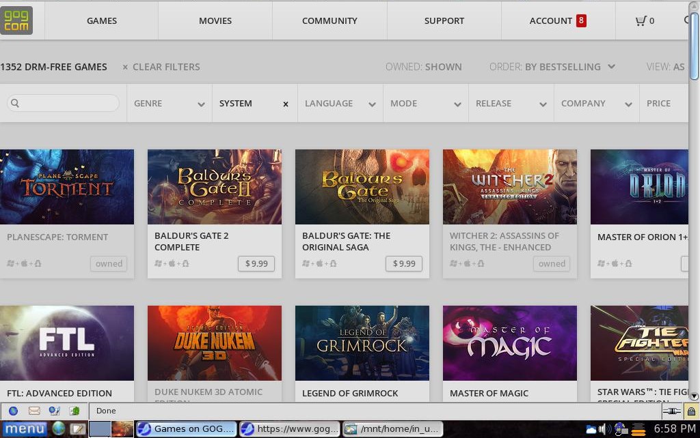Open Planescape Torment cover thumbnail
The height and width of the screenshot is (438, 700).
tap(67, 187)
